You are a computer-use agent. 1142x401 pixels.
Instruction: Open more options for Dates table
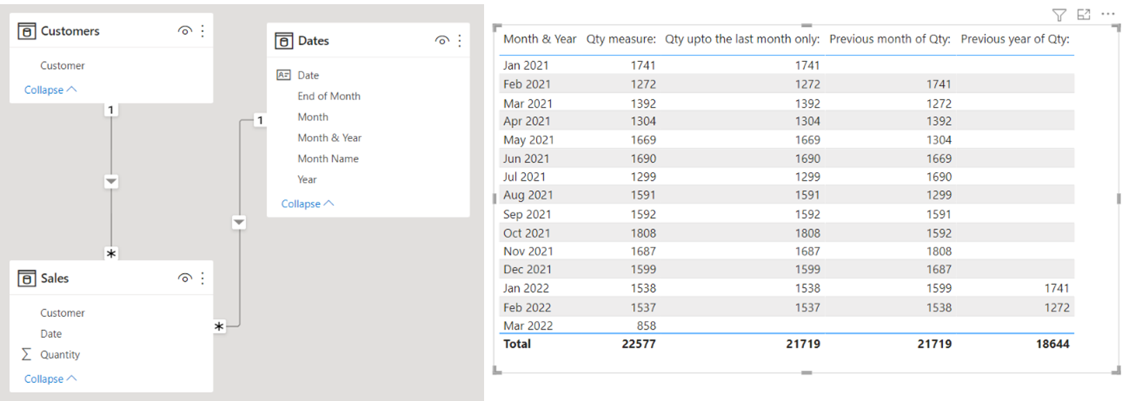(460, 40)
